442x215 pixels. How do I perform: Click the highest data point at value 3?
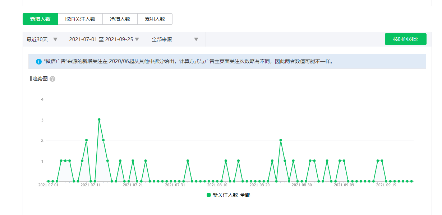pyautogui.click(x=99, y=120)
